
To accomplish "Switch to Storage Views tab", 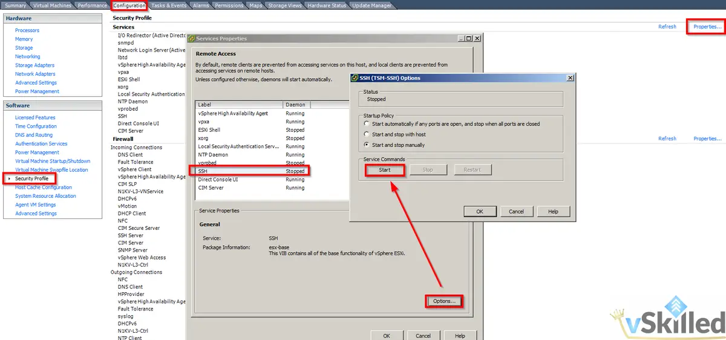I will pos(284,5).
